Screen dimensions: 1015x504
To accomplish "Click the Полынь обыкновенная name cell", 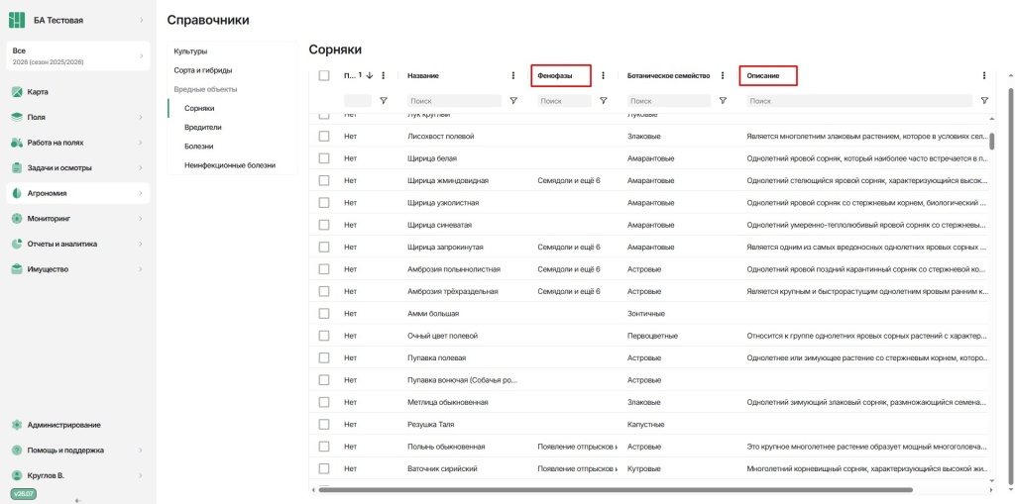I will (x=446, y=447).
